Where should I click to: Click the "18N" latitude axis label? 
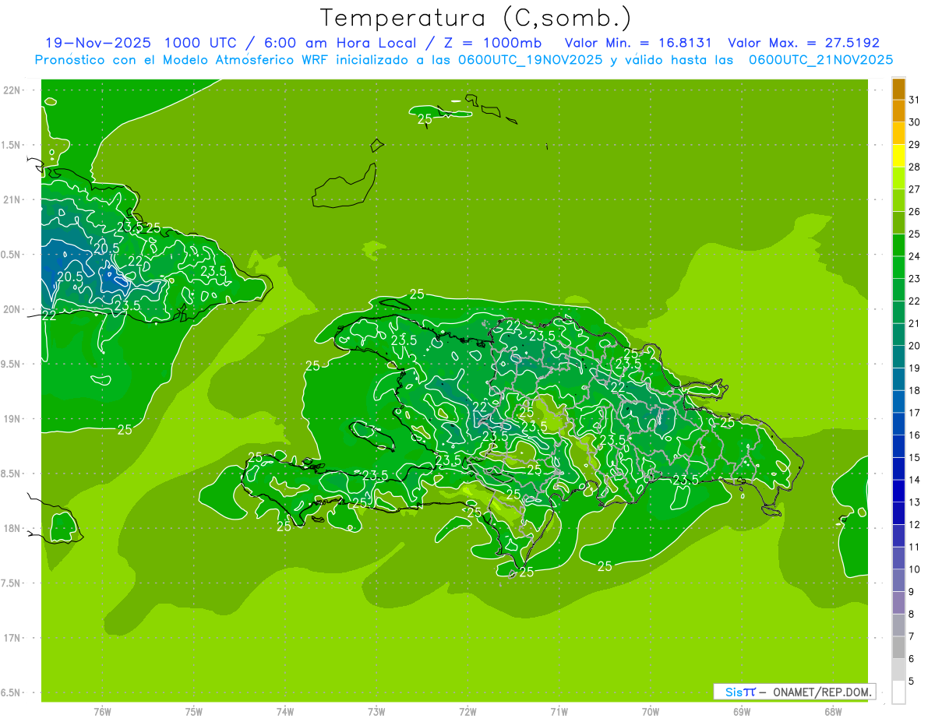(x=13, y=528)
